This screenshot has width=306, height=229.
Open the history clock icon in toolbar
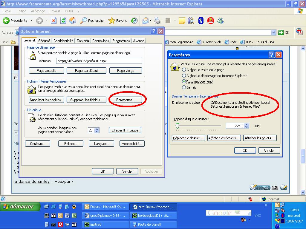pos(134,21)
